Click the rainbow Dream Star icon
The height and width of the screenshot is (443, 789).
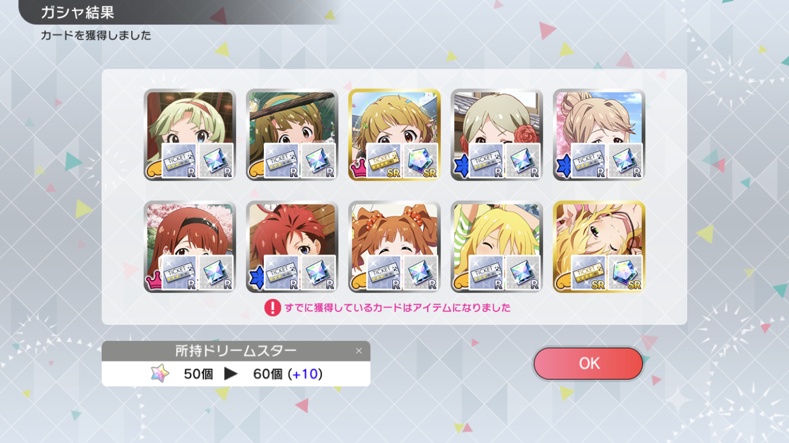point(160,373)
